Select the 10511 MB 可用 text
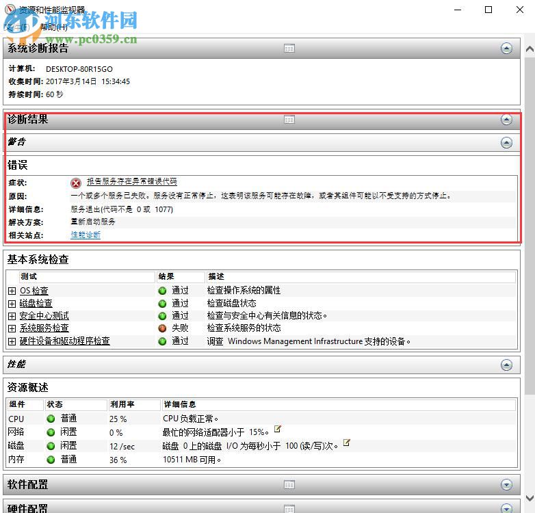This screenshot has height=513, width=535. point(192,460)
